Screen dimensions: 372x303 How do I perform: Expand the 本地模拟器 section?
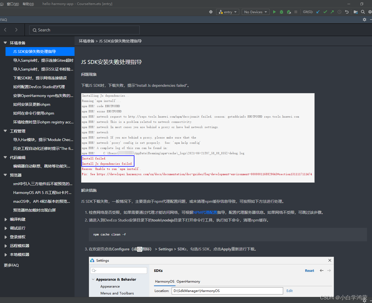pyautogui.click(x=6, y=255)
